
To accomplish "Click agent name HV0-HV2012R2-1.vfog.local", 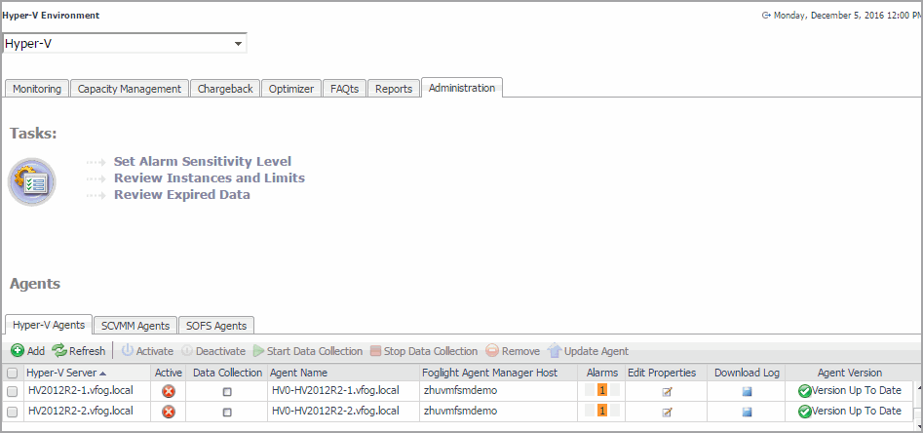I will 335,391.
